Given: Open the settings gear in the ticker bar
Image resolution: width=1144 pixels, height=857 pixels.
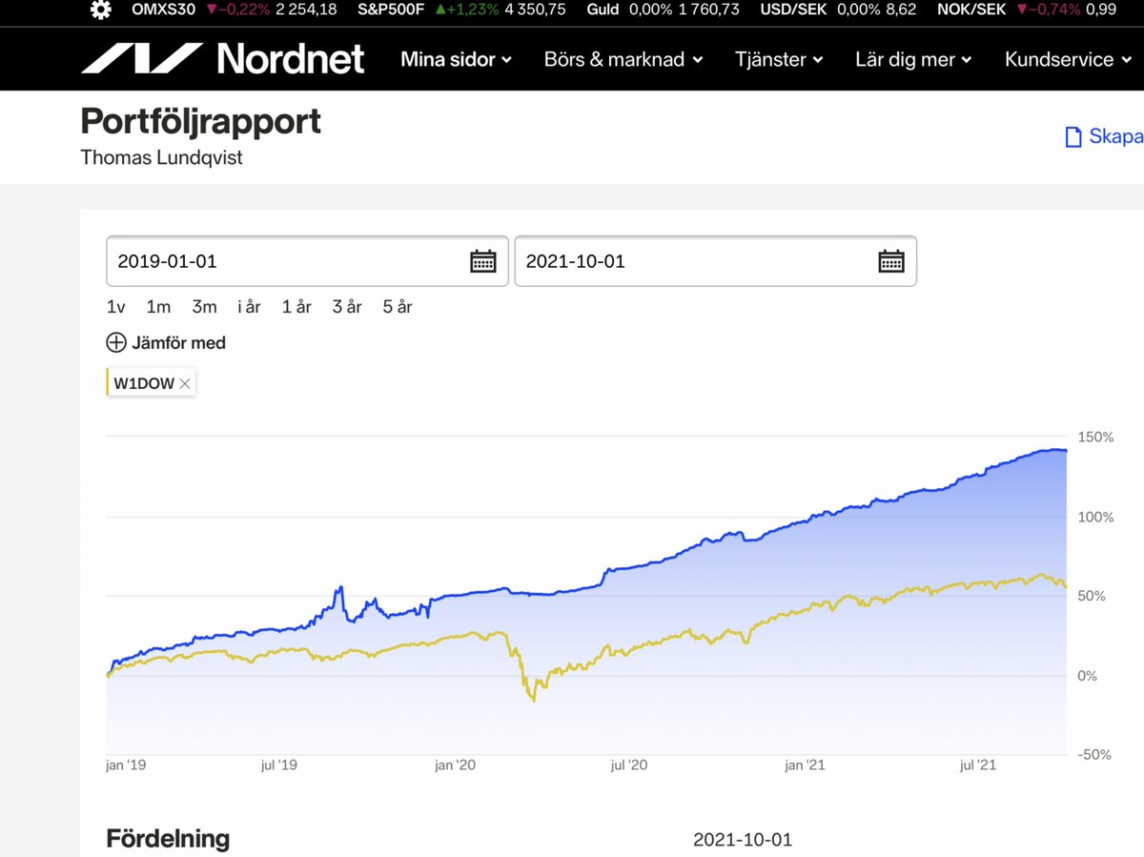Looking at the screenshot, I should click(x=100, y=10).
